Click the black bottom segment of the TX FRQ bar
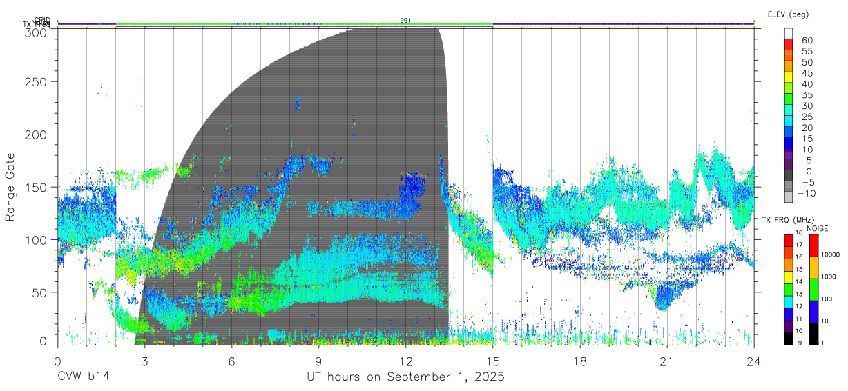The height and width of the screenshot is (391, 848). [x=788, y=339]
